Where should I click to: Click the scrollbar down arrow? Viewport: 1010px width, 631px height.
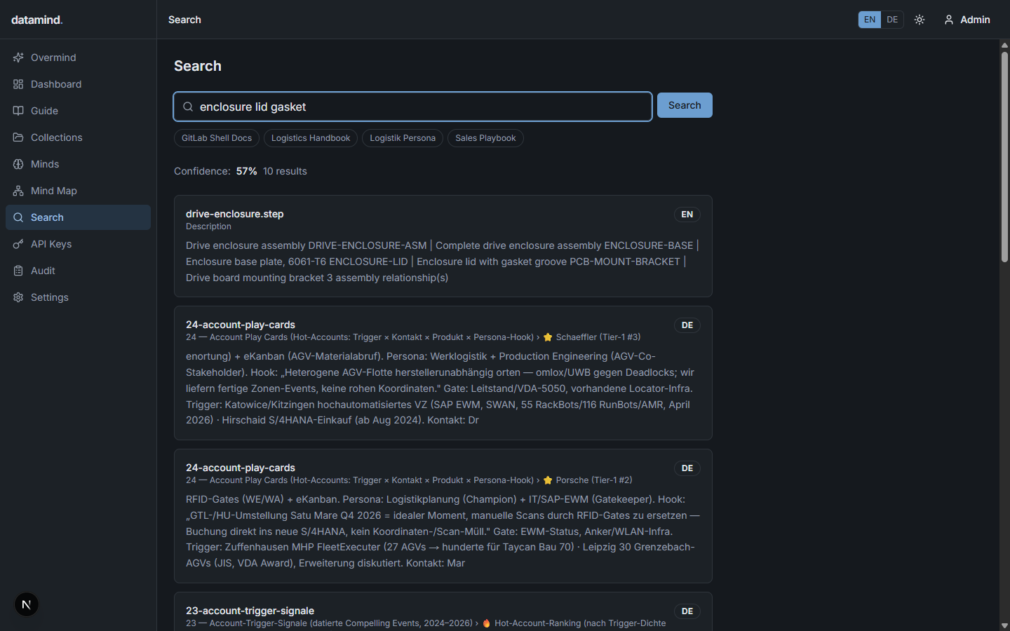coord(1004,625)
